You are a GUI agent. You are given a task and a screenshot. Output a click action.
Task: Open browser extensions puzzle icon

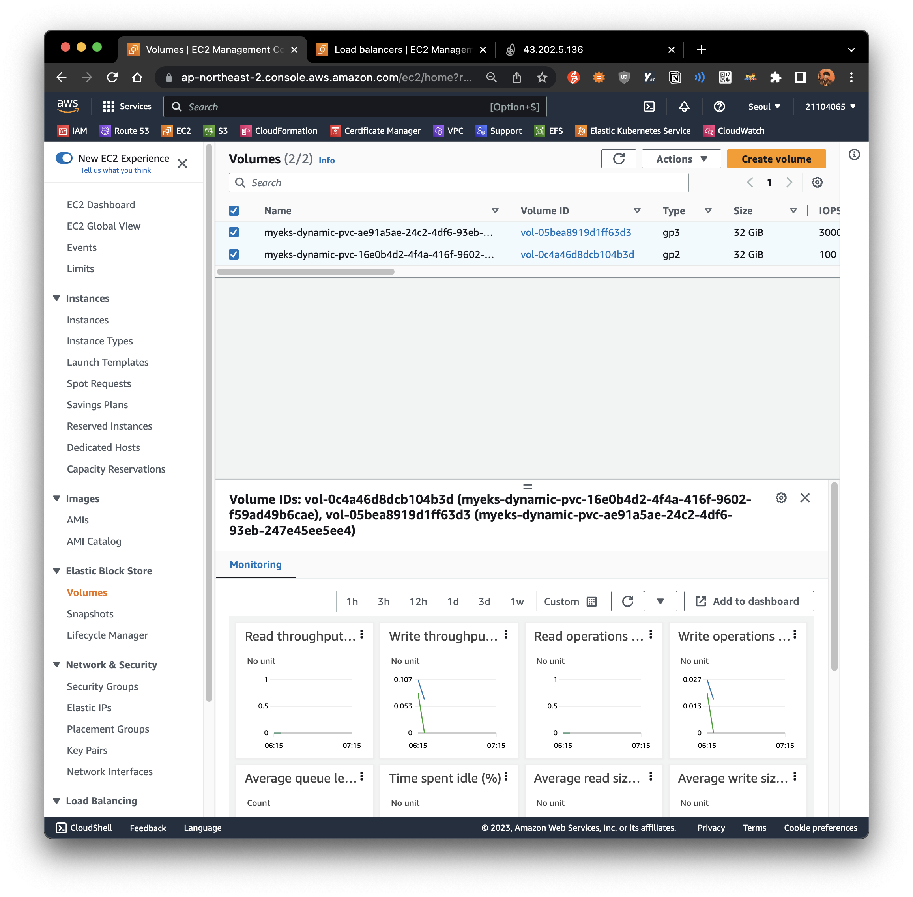[x=775, y=77]
